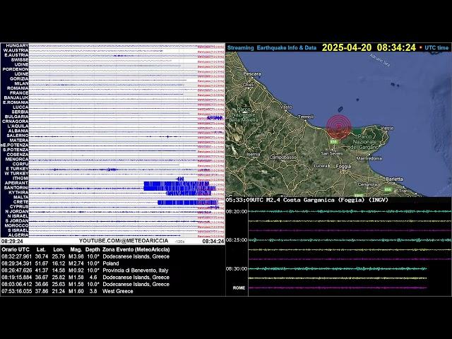
Task: Click the 08:03:06.412 event time
Action: [x=17, y=284]
